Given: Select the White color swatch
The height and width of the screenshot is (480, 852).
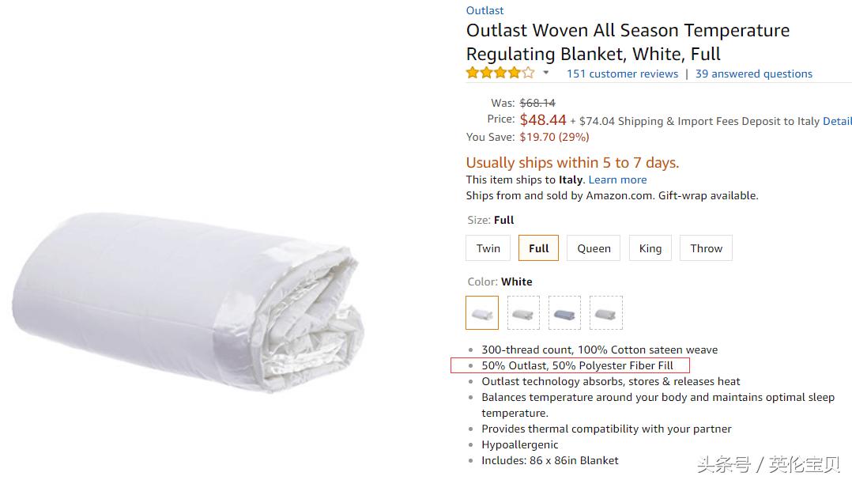Looking at the screenshot, I should click(482, 313).
